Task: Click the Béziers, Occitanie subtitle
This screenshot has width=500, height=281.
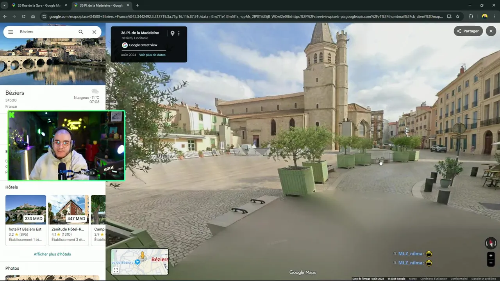Action: click(135, 38)
